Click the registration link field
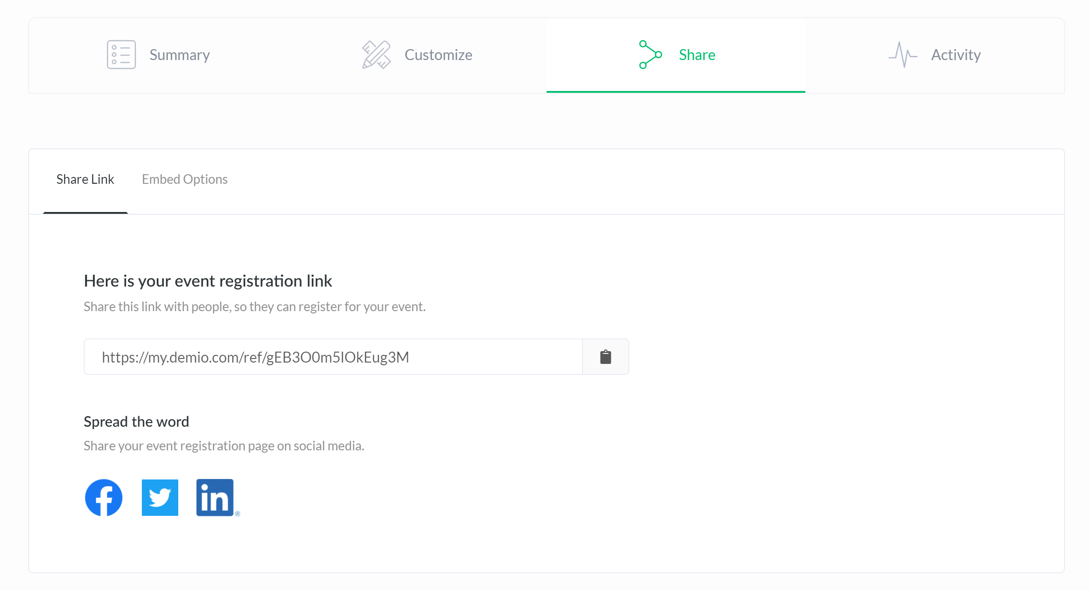 333,357
